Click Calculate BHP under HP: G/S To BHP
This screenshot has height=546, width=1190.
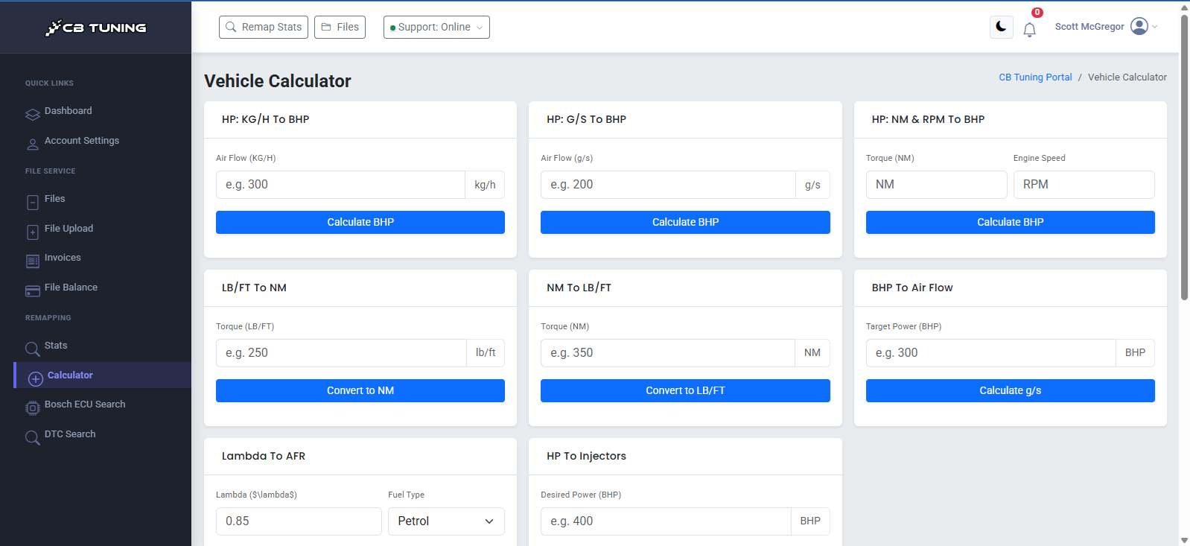[685, 223]
